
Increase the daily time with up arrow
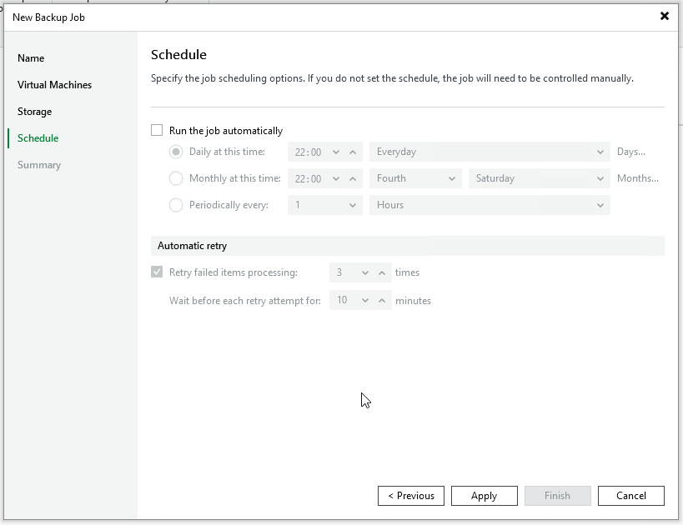coord(353,152)
